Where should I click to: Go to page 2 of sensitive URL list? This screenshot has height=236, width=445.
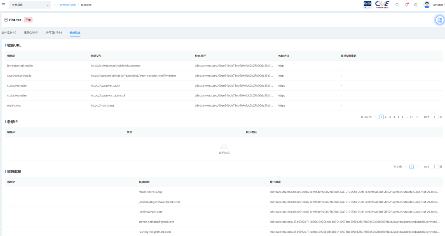pyautogui.click(x=385, y=117)
